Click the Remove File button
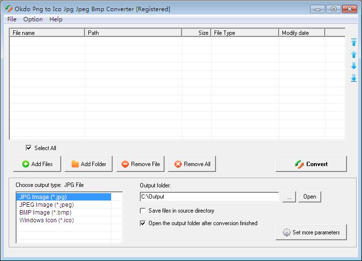The image size is (362, 261). tap(140, 164)
